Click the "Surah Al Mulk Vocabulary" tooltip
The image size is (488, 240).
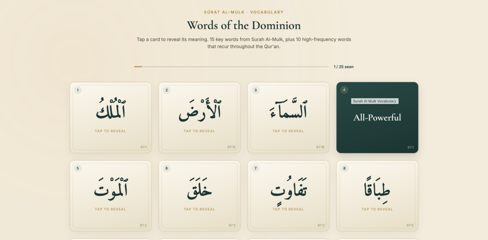pyautogui.click(x=375, y=101)
